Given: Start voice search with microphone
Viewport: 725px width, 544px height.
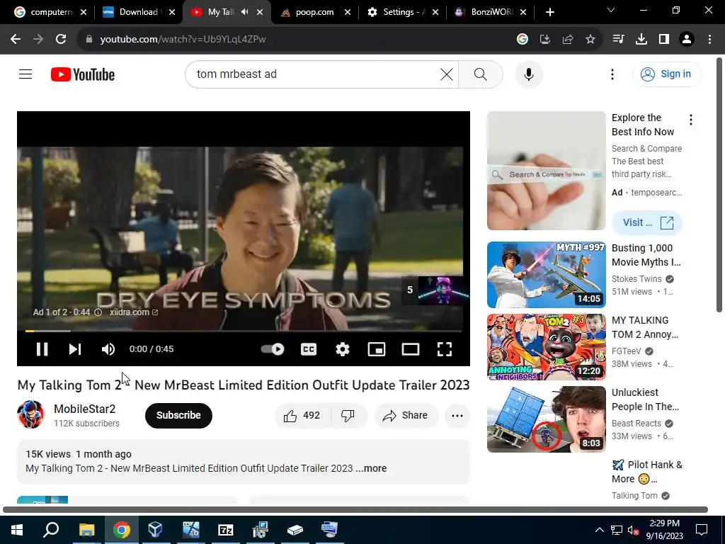Looking at the screenshot, I should (528, 74).
